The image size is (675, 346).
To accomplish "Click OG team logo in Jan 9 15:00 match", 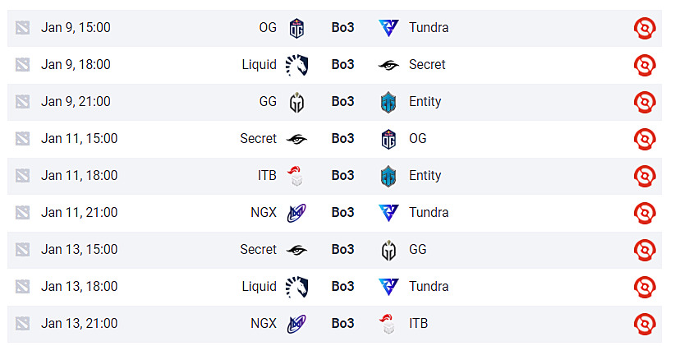I will 296,28.
